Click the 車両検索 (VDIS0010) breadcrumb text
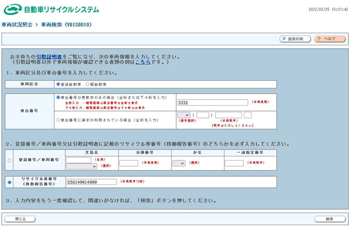 (66, 24)
